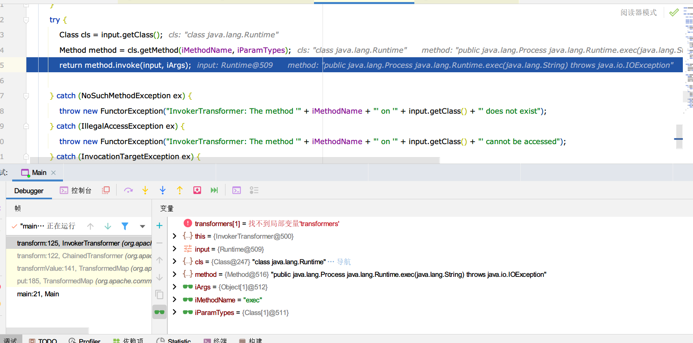
Task: Click the red error icon beside transformers[1]
Action: (x=188, y=223)
